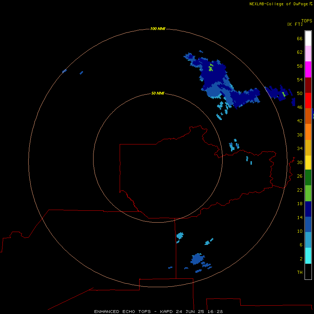The width and height of the screenshot is (314, 314).
Task: Pick the cyan 10 kft legend swatch
Action: tap(308, 256)
